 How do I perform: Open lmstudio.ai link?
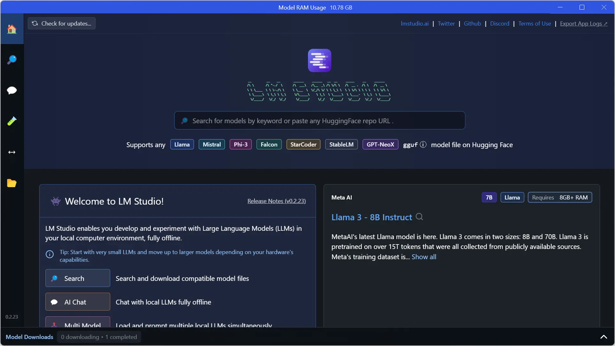pos(415,24)
